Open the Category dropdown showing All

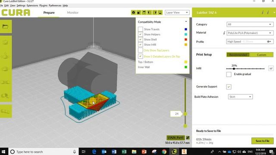[250, 24]
